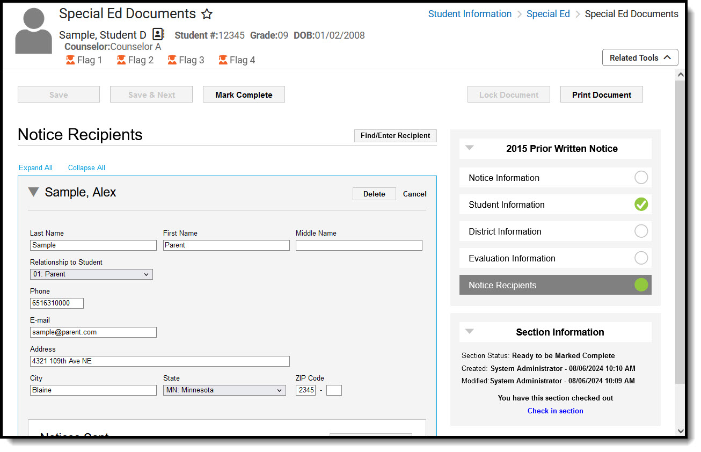The height and width of the screenshot is (452, 701).
Task: Click into the empty Middle Name field
Action: point(359,245)
